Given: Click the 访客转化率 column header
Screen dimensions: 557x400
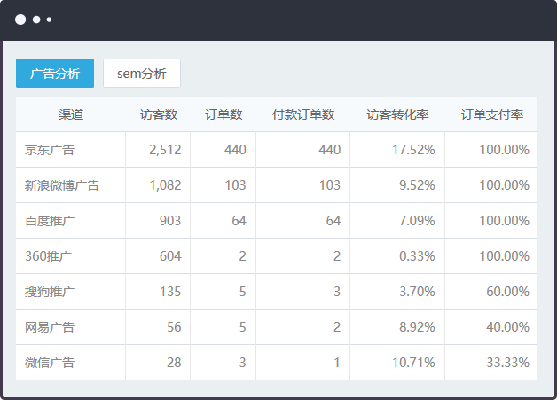Looking at the screenshot, I should click(x=397, y=114).
